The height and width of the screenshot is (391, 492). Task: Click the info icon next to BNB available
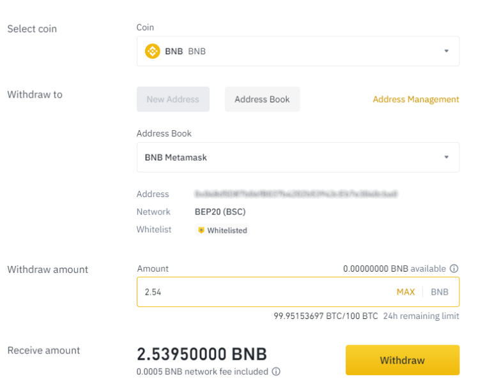click(454, 269)
